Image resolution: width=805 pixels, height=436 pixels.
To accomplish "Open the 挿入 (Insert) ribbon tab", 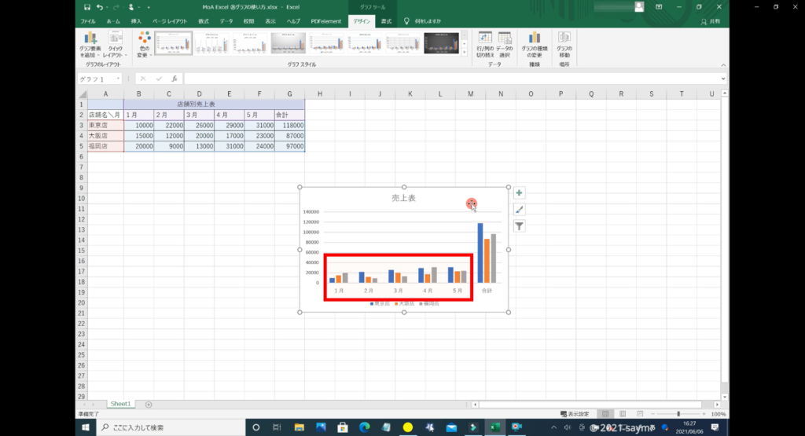I will (x=137, y=21).
